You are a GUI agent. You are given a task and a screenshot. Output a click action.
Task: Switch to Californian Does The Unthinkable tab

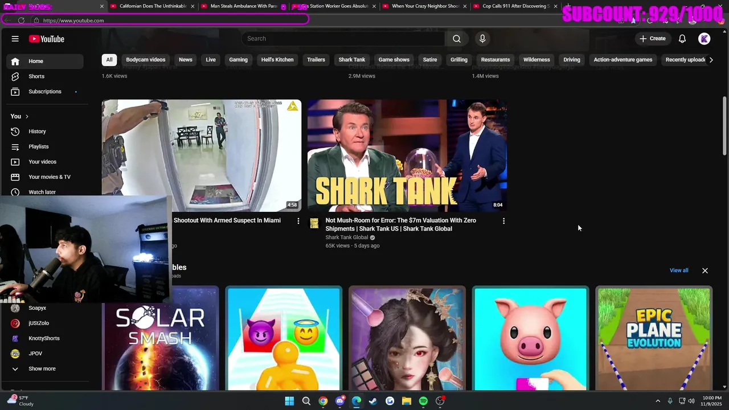(153, 6)
